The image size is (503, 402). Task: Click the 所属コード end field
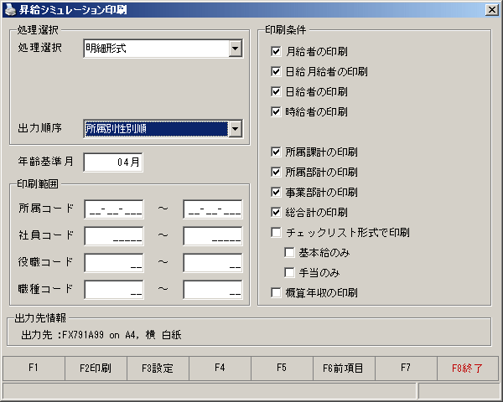213,209
